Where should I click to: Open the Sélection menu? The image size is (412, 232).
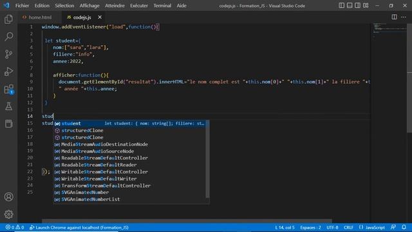click(x=64, y=6)
